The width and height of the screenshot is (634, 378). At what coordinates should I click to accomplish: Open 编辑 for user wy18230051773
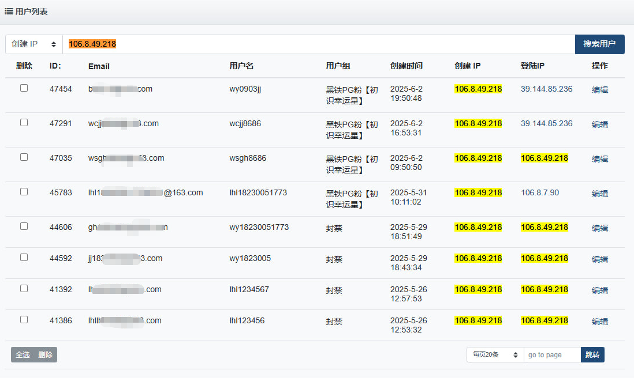(x=599, y=228)
